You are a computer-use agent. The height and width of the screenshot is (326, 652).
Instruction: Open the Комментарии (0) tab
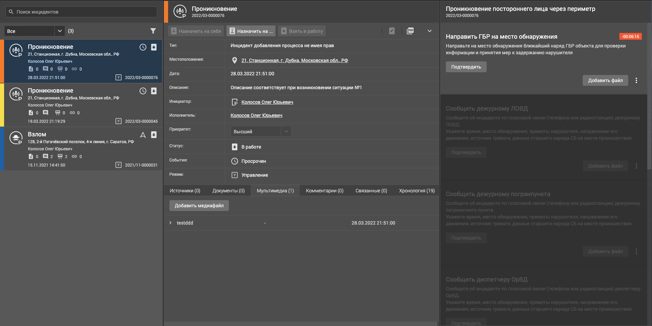324,191
